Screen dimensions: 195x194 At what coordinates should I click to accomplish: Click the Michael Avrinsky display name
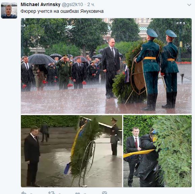[x=40, y=5]
